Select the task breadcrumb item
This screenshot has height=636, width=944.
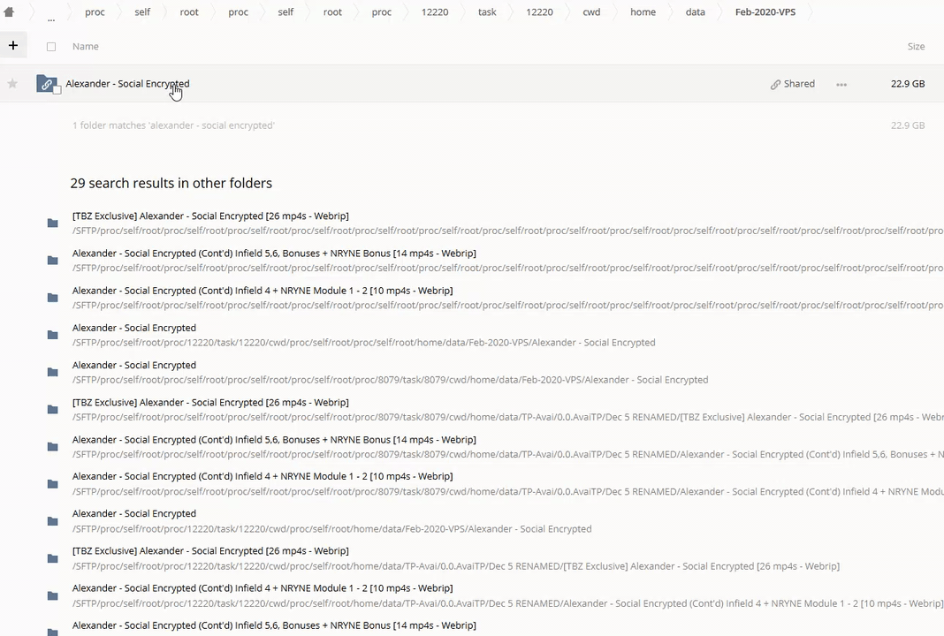click(487, 12)
